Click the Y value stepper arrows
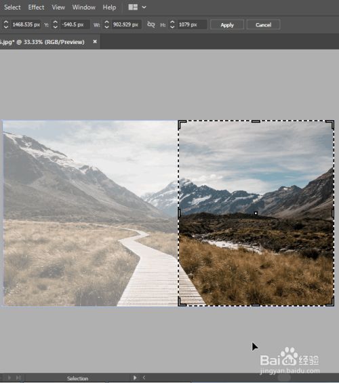339x383 pixels. click(x=56, y=24)
